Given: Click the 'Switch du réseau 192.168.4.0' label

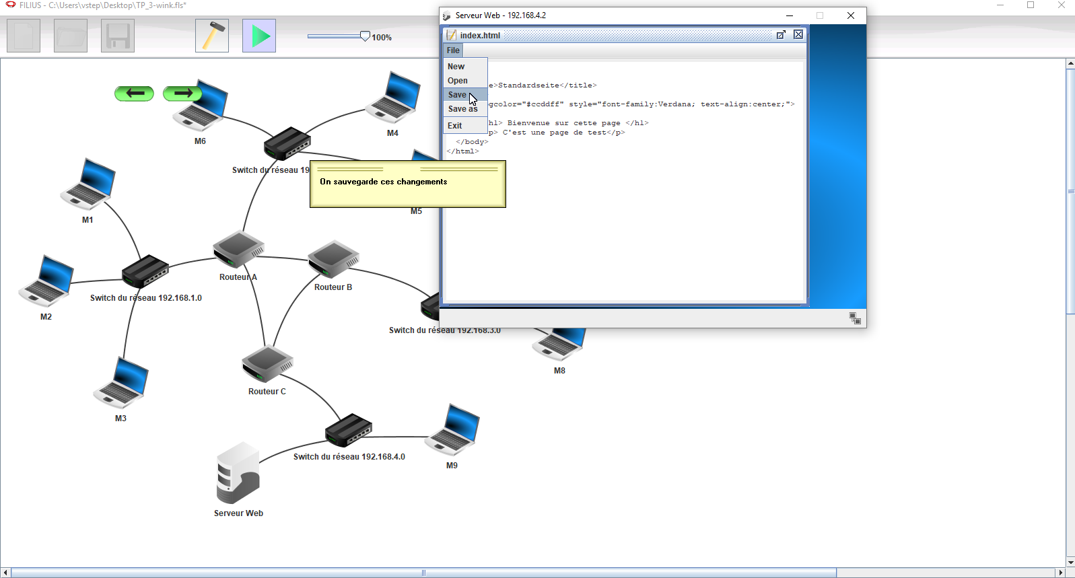Looking at the screenshot, I should pos(349,457).
